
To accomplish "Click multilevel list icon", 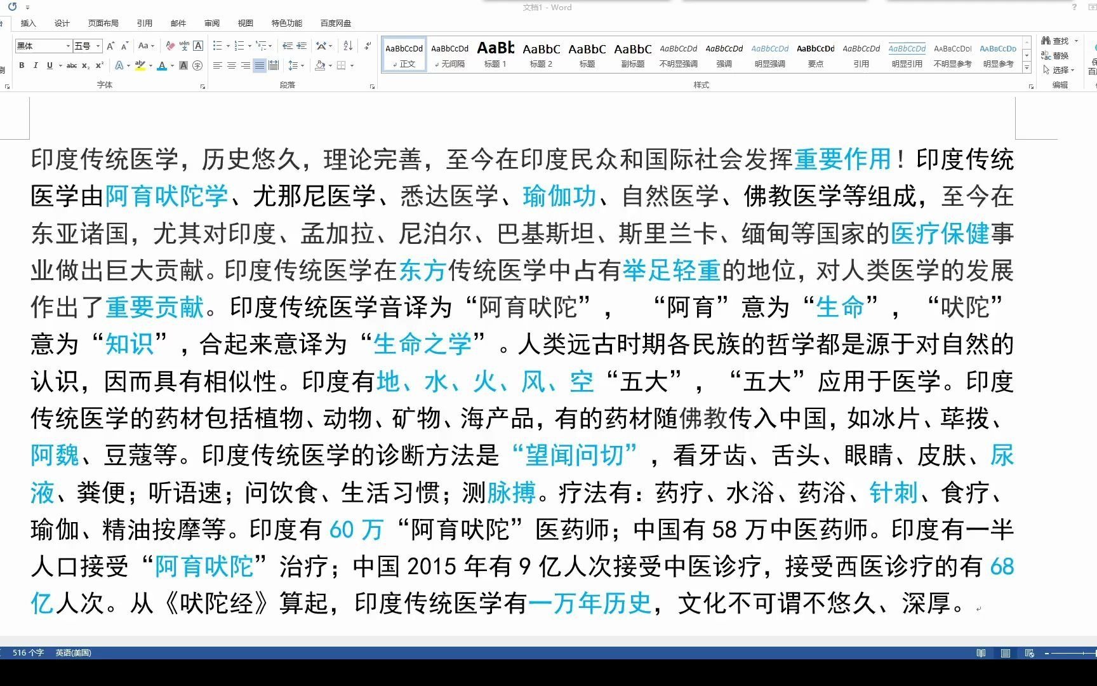I will coord(261,46).
